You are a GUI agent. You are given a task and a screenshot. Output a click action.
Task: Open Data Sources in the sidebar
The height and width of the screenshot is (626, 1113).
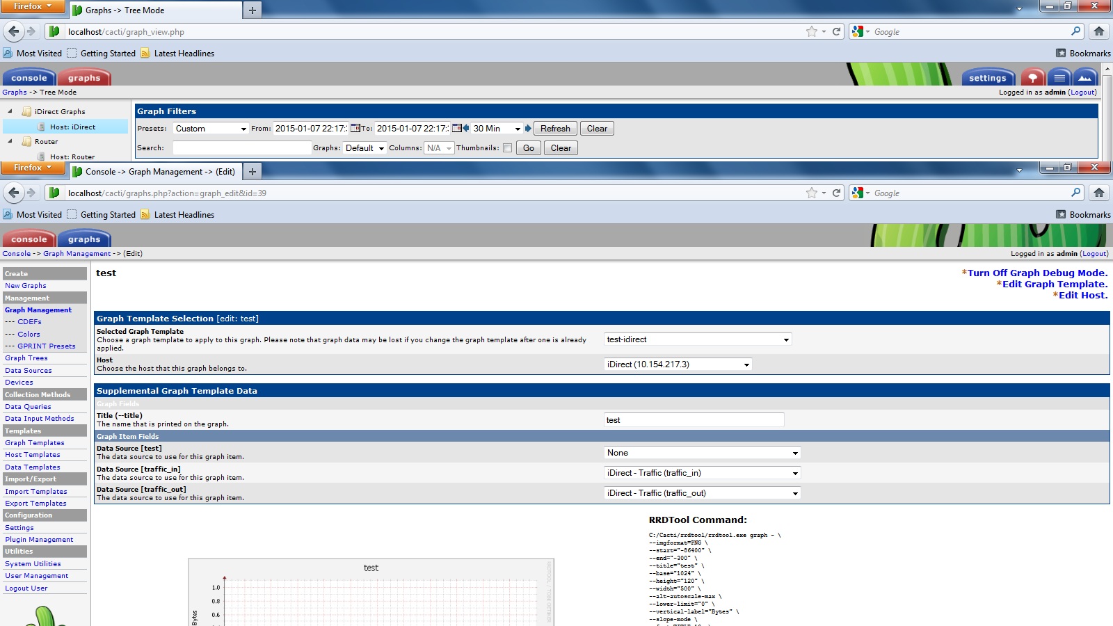29,370
